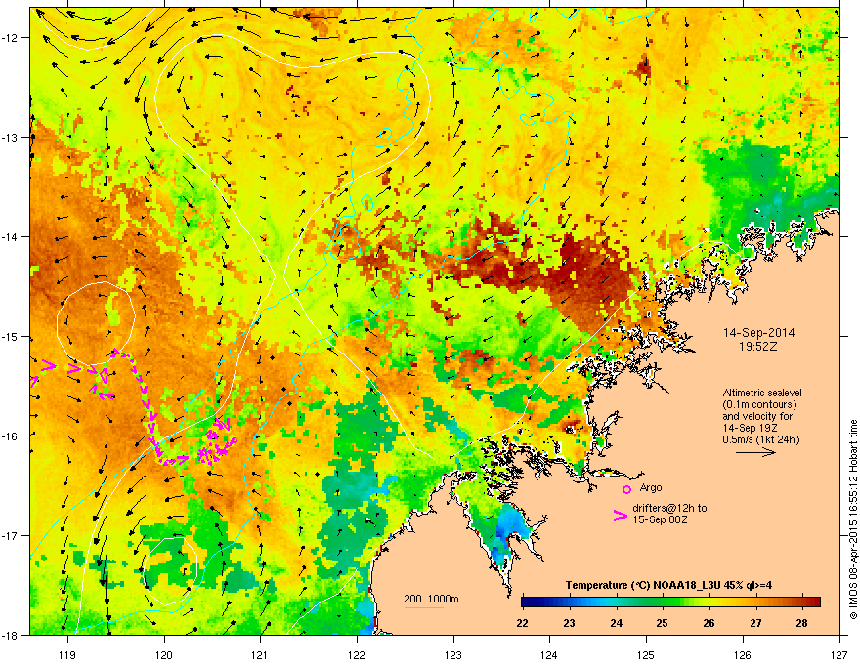Viewport: 860px width, 664px height.
Task: Click the date label 14-Sep-2014
Action: coord(758,333)
